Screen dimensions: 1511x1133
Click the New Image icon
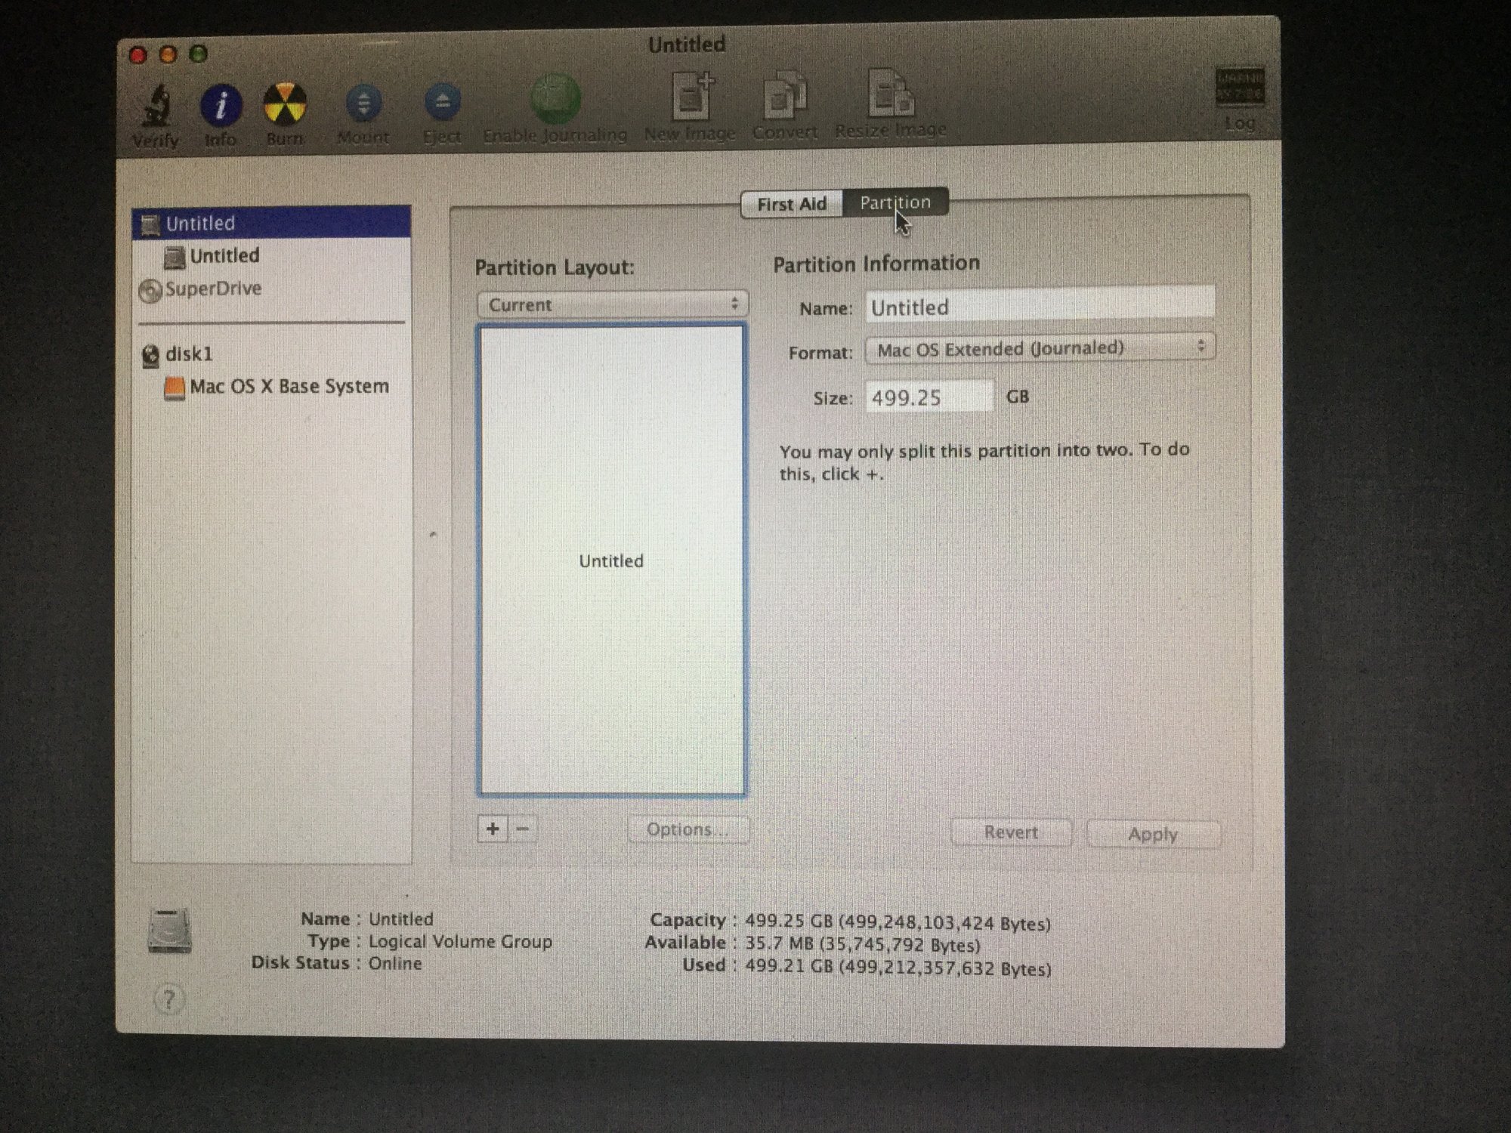pos(691,97)
